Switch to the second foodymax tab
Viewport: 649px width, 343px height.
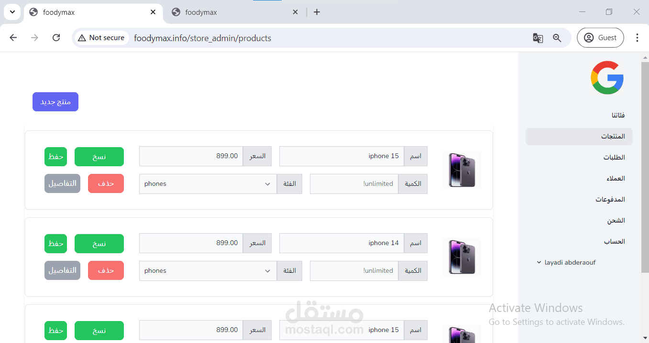pyautogui.click(x=235, y=12)
